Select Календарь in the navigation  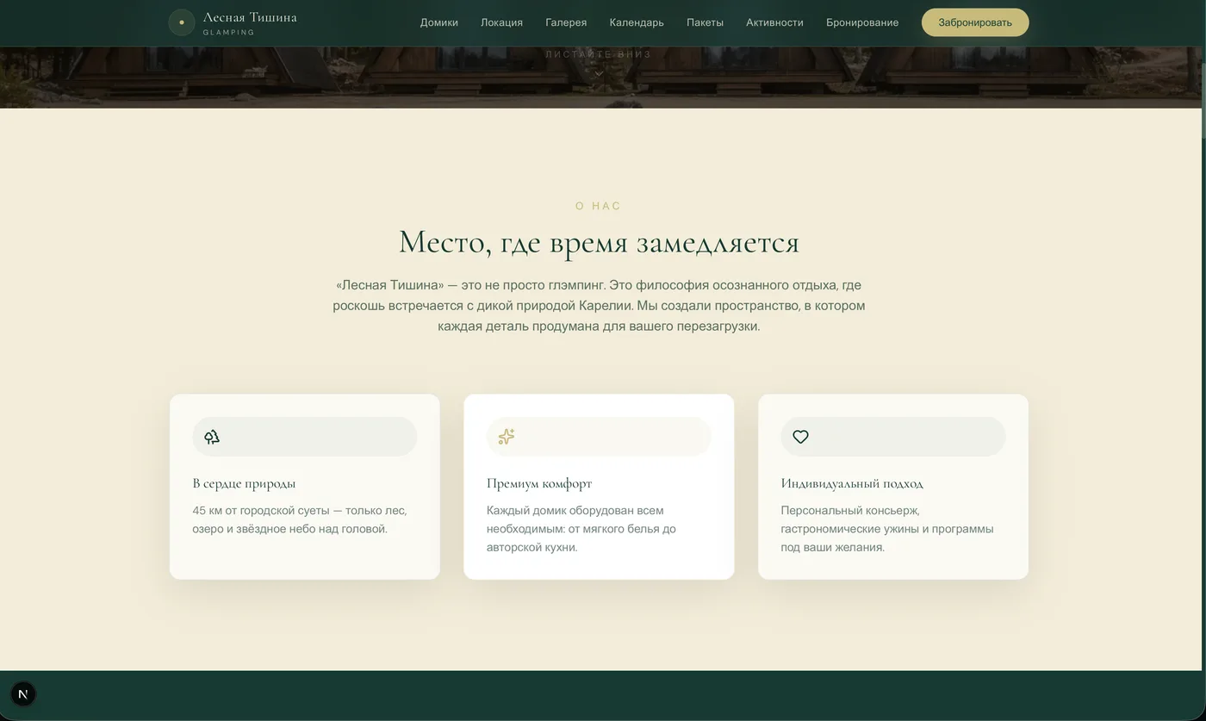pos(637,22)
